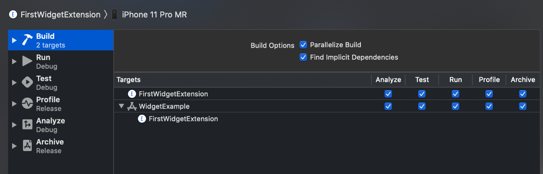Collapse the WidgetExample target tree
This screenshot has width=543, height=174.
coord(121,106)
